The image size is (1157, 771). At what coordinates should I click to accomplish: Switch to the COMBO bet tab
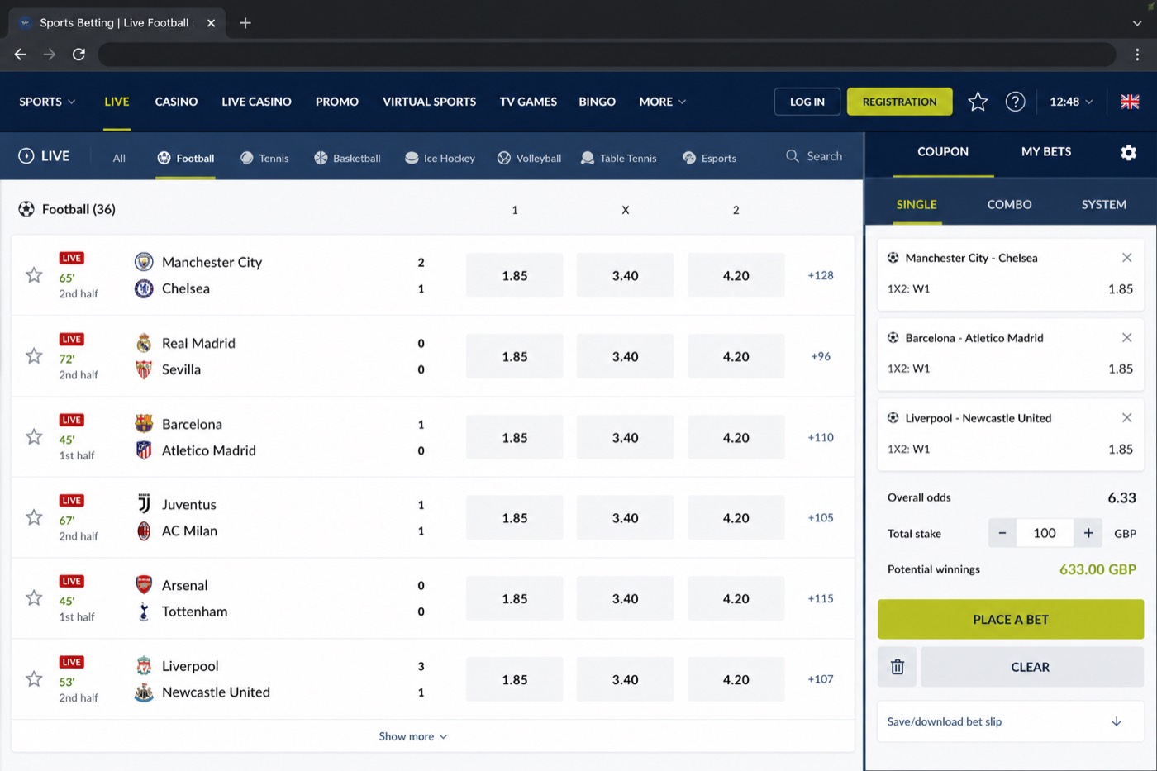click(x=1009, y=204)
